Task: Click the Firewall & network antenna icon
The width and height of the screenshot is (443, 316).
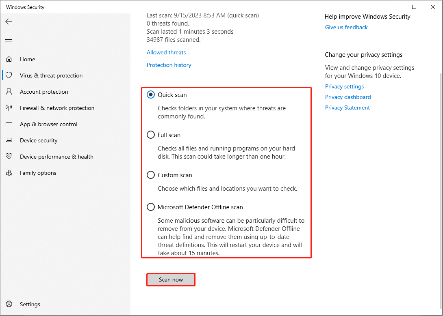Action: (x=9, y=107)
